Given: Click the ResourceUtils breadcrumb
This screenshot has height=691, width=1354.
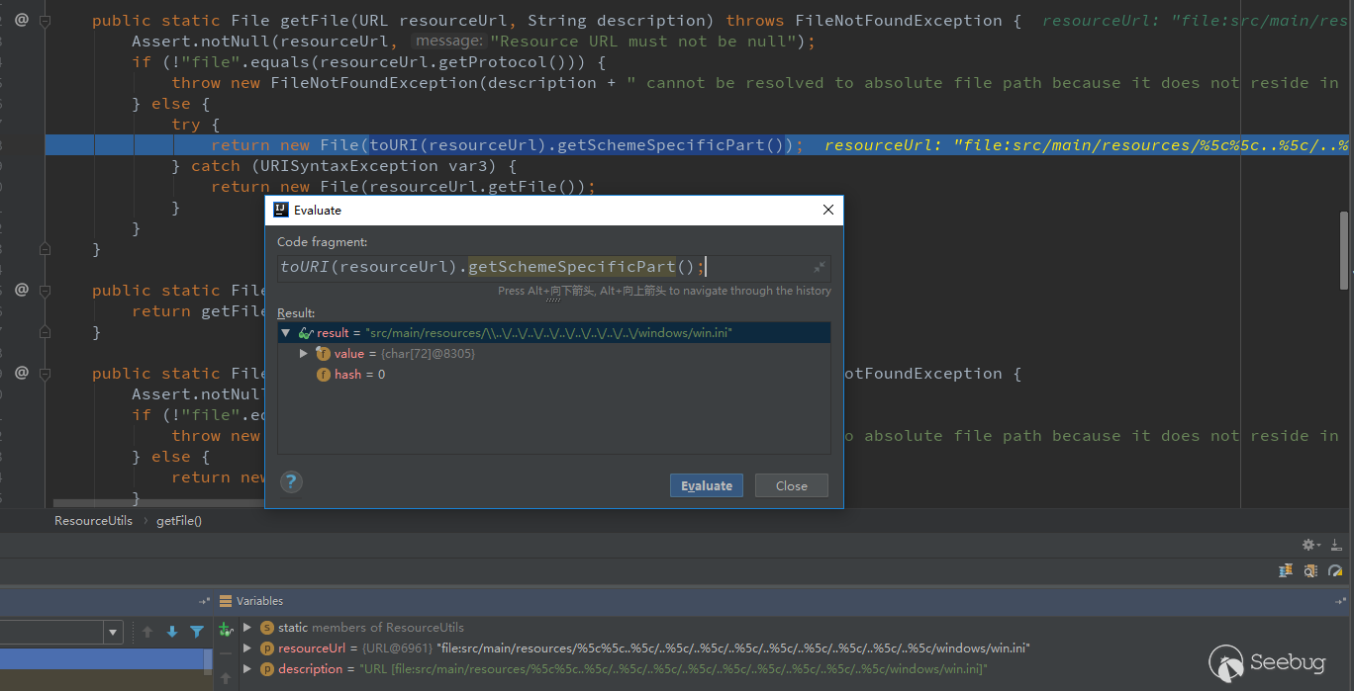Looking at the screenshot, I should tap(93, 520).
